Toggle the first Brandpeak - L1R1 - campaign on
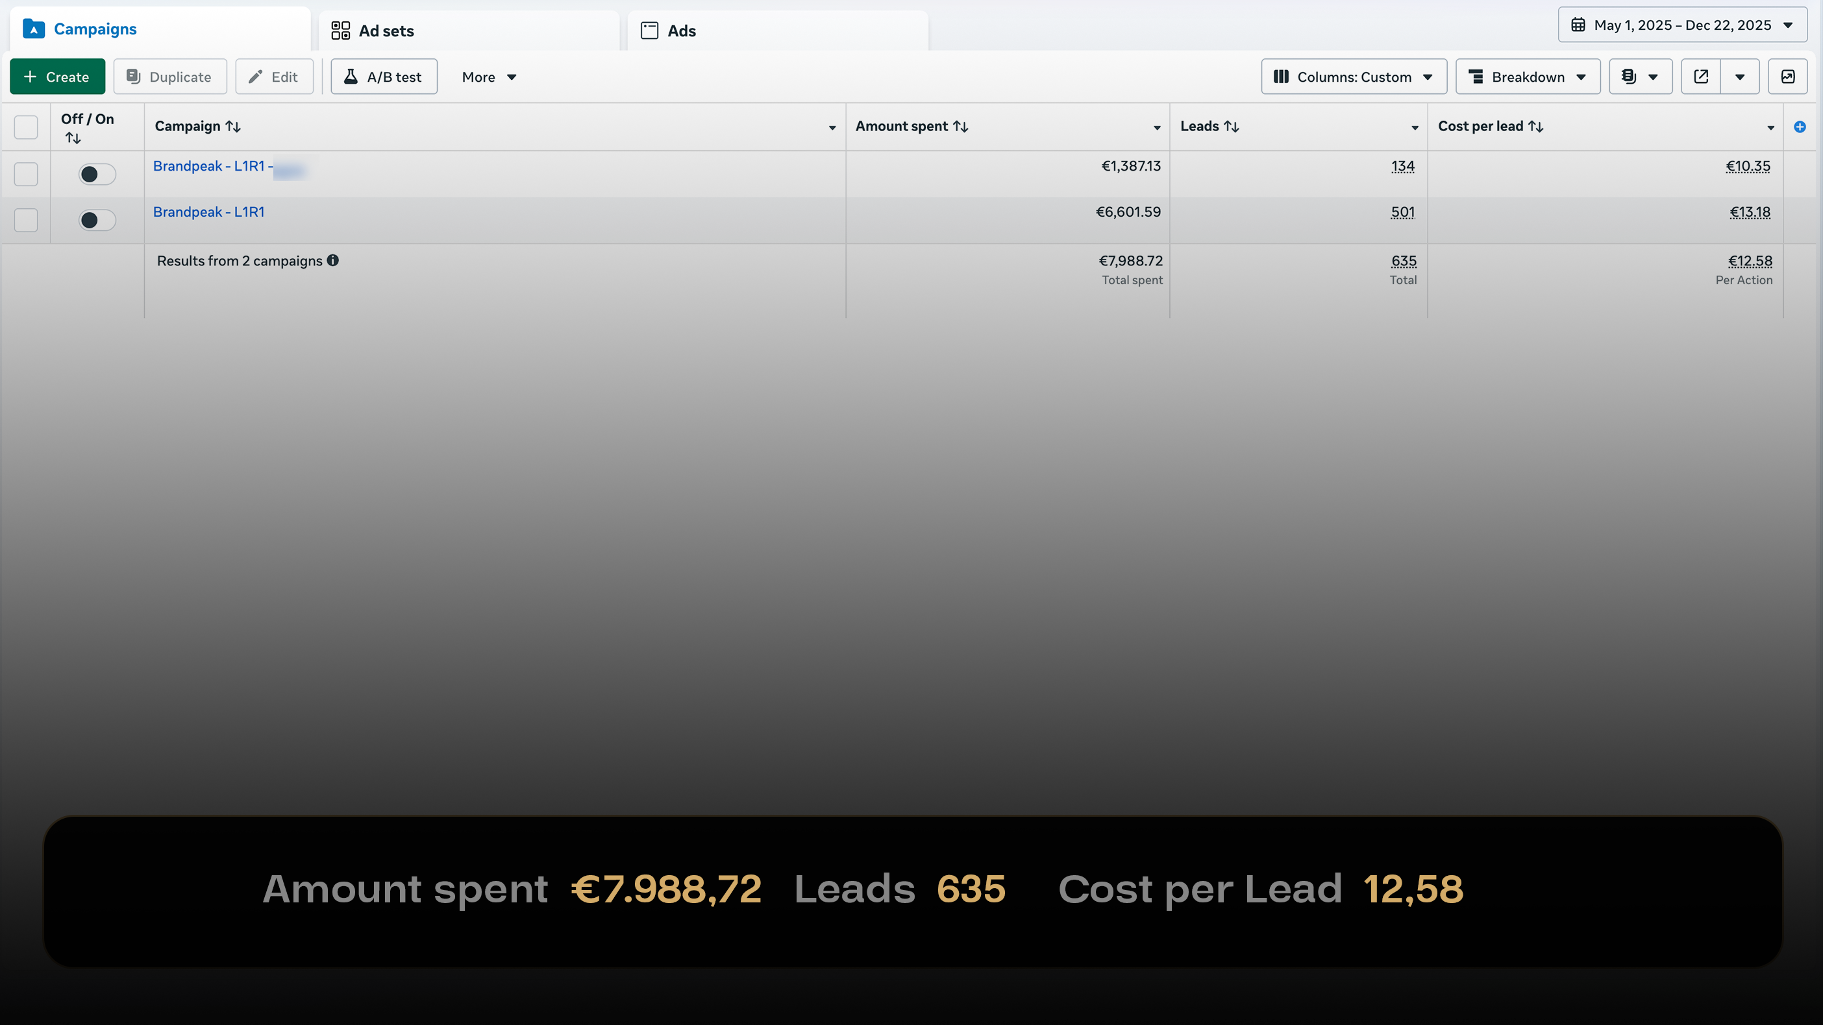This screenshot has width=1823, height=1025. point(97,174)
